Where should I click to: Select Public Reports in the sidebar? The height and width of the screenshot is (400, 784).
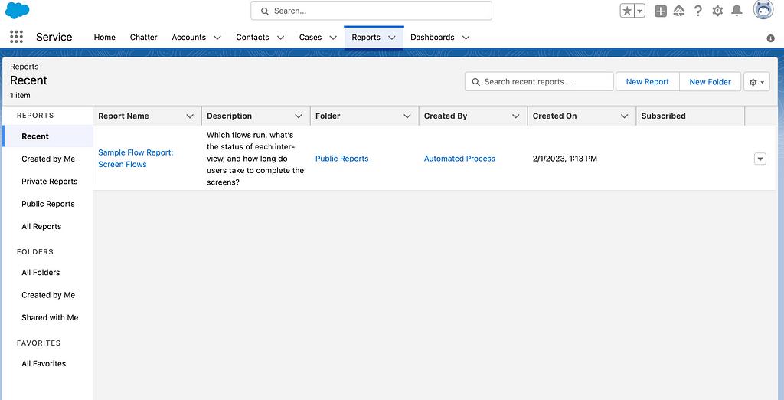[48, 204]
